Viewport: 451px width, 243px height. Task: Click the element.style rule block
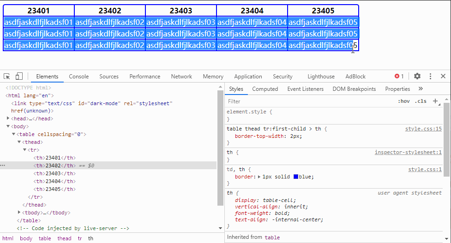tap(334, 115)
